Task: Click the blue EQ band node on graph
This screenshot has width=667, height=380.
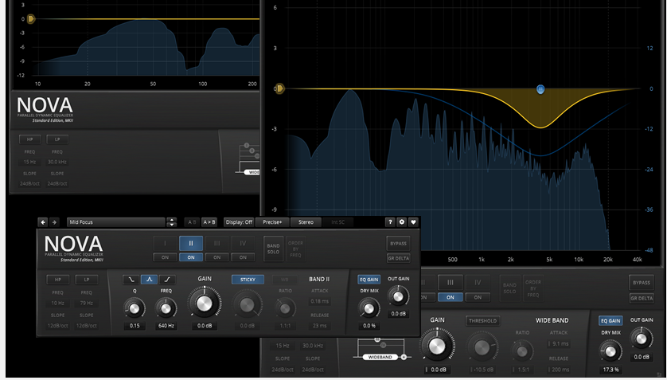Action: [540, 89]
